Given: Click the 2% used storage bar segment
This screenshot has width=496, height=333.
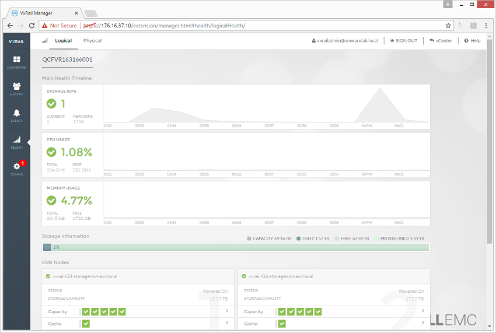Looking at the screenshot, I should point(47,247).
